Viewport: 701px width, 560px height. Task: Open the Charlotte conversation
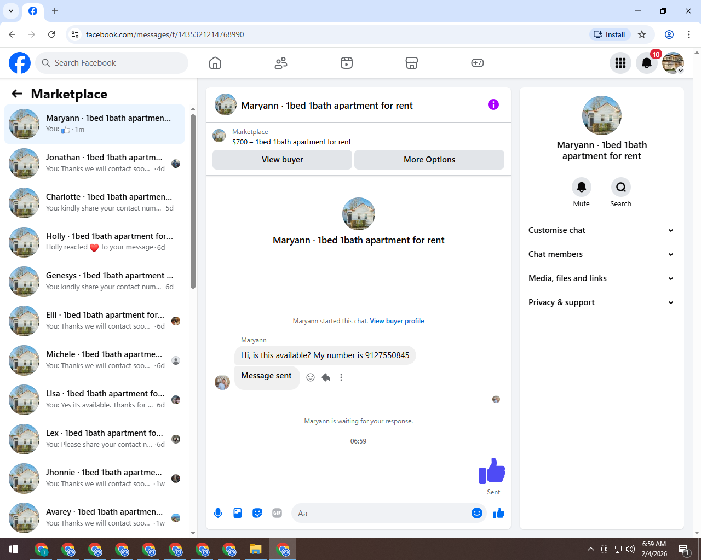(x=95, y=203)
